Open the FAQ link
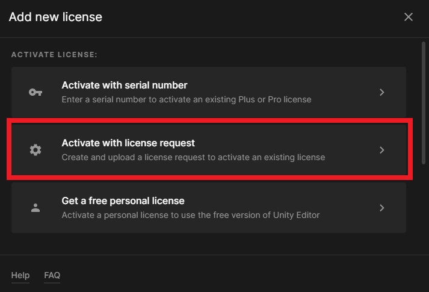This screenshot has height=292, width=429. point(52,275)
